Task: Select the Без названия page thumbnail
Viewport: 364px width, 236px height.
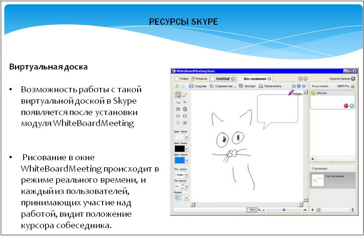Action: click(318, 180)
